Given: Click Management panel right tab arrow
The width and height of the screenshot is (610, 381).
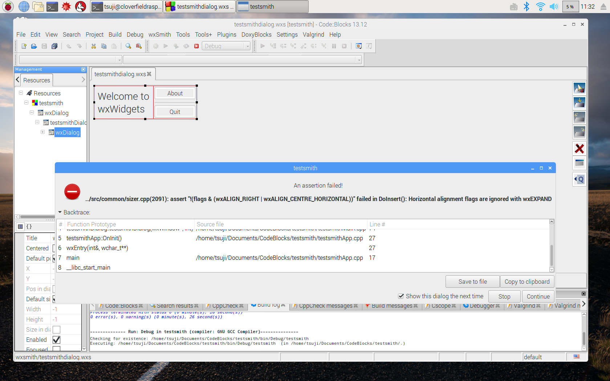Looking at the screenshot, I should coord(84,79).
